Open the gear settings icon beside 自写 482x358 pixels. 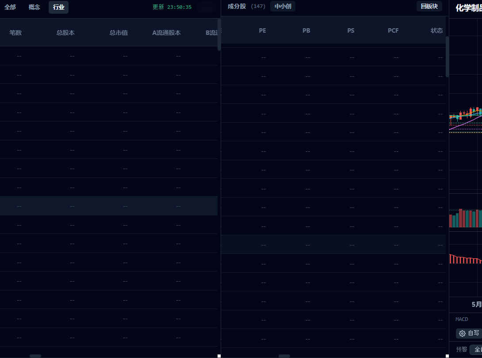[x=462, y=333]
